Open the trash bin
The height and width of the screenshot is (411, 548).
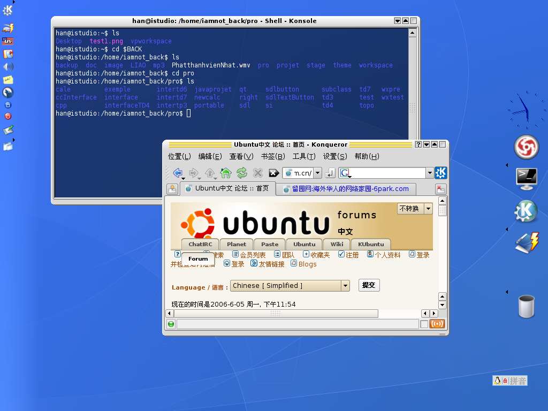point(527,307)
